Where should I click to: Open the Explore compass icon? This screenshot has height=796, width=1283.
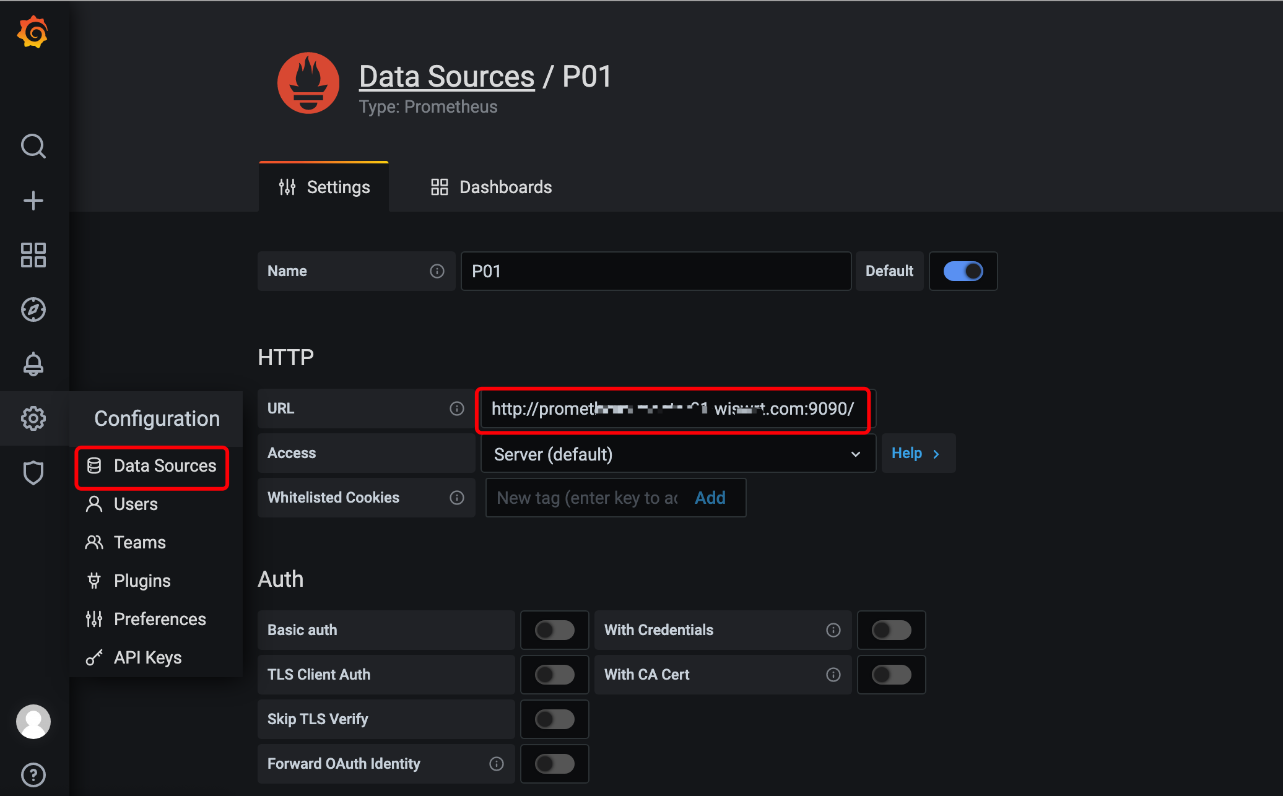pyautogui.click(x=33, y=309)
